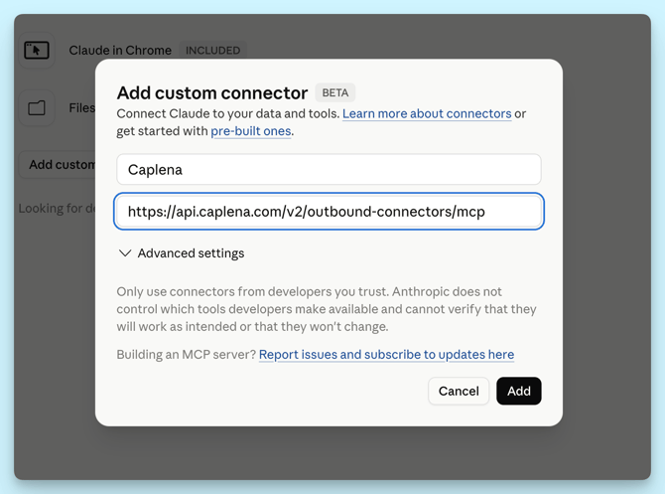This screenshot has width=665, height=494.
Task: Click the Claude in Chrome label
Action: pyautogui.click(x=120, y=50)
